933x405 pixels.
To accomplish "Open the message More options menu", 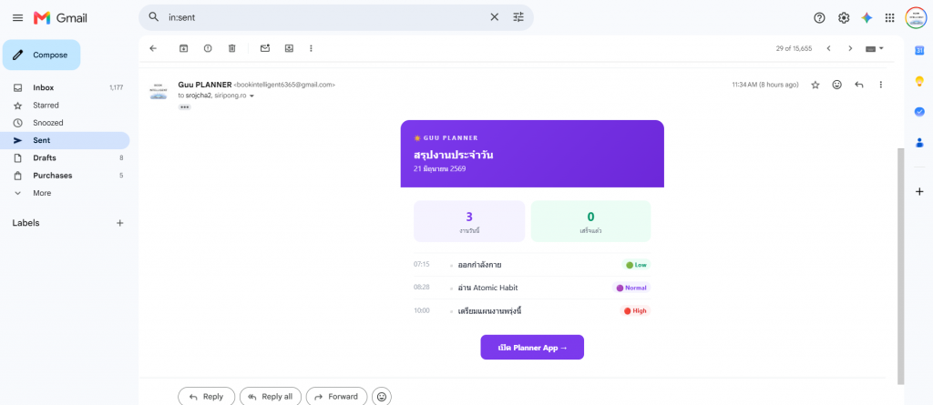I will [881, 85].
